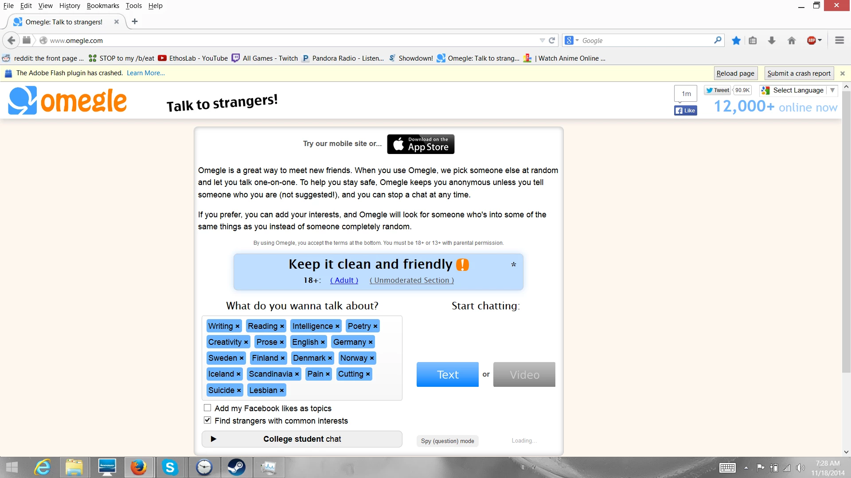
Task: Click the bookmarks list icon
Action: [x=753, y=40]
